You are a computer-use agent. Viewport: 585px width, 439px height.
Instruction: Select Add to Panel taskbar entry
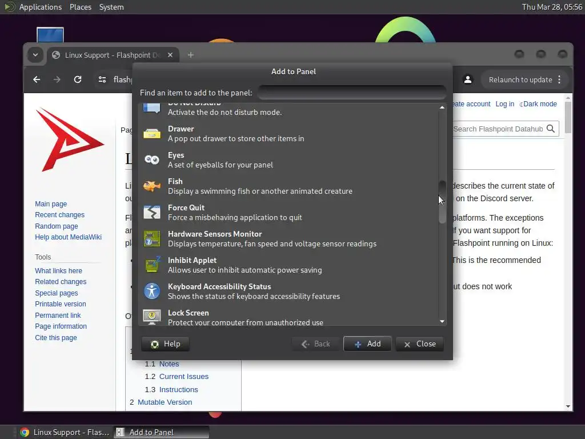click(161, 432)
